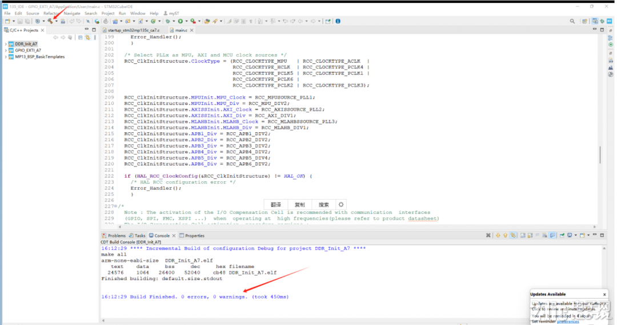Click the editor horizontal scrollbar right arrow
The image size is (617, 325).
pyautogui.click(x=595, y=226)
